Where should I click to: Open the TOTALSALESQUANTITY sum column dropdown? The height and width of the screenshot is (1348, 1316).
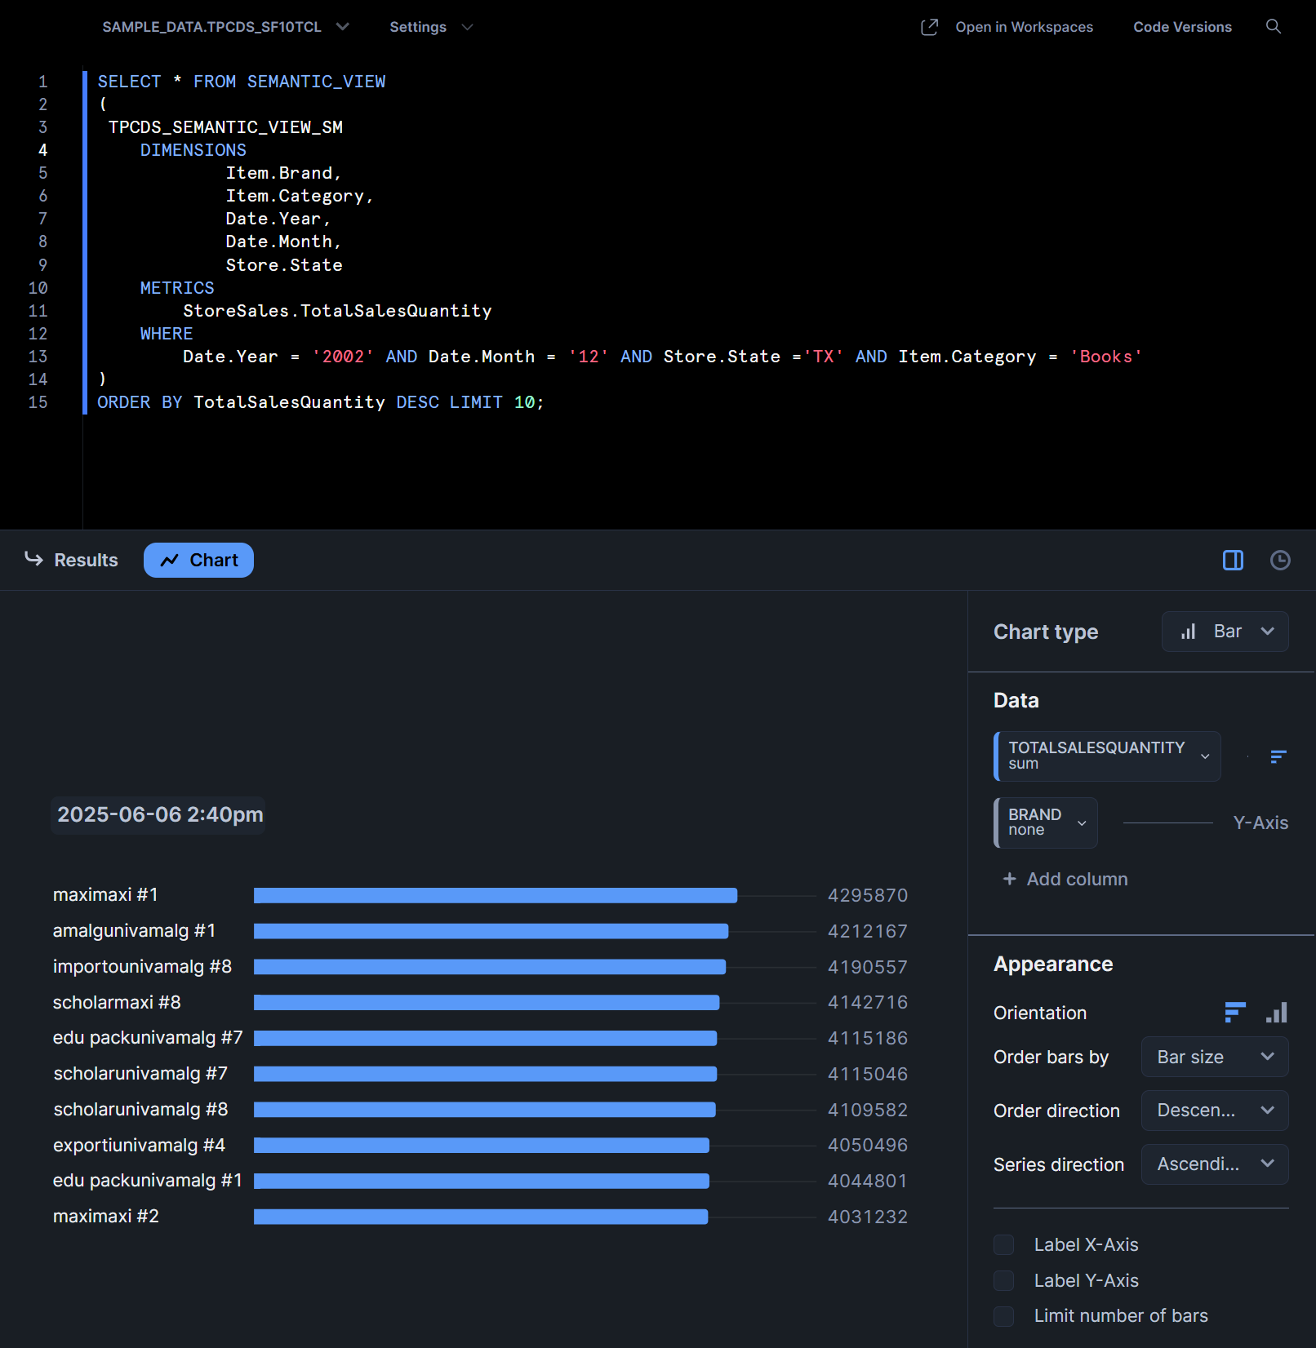1107,756
